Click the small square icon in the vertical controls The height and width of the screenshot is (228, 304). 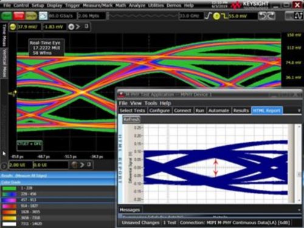[x=86, y=26]
